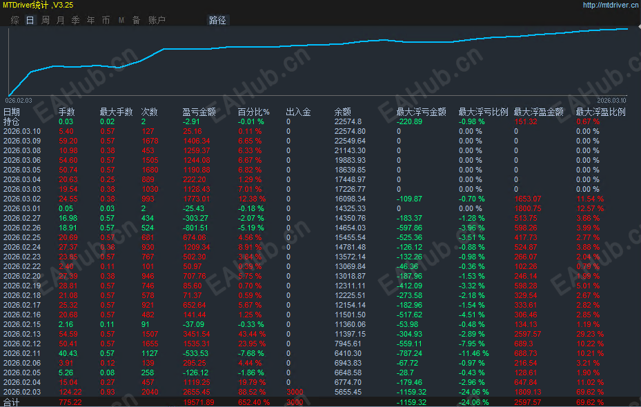
Task: Open the 周 weekly tab
Action: (46, 20)
